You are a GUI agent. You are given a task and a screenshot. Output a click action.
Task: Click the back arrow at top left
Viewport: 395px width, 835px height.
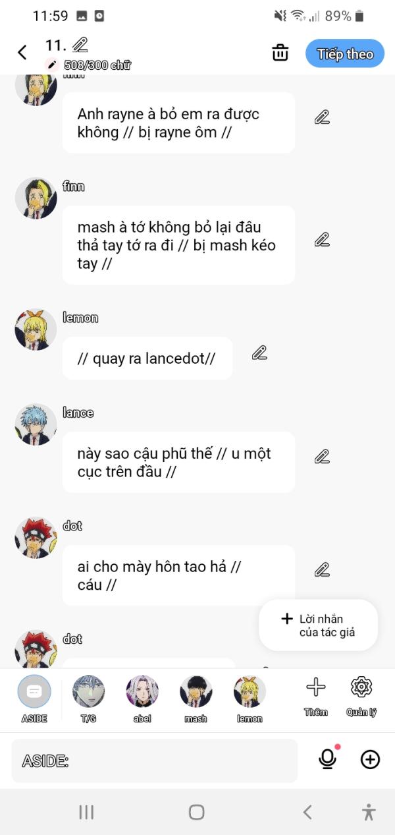coord(22,53)
